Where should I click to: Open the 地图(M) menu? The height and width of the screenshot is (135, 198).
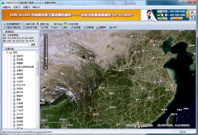pos(6,7)
